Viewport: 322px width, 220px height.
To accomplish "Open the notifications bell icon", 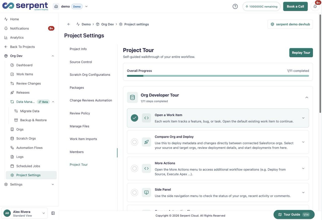I will (315, 6).
